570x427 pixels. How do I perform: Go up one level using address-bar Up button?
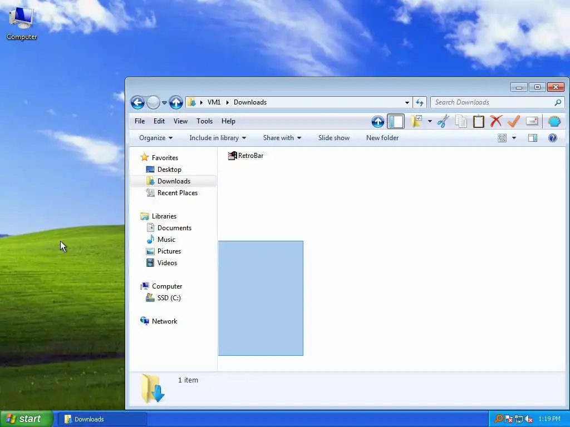point(176,102)
